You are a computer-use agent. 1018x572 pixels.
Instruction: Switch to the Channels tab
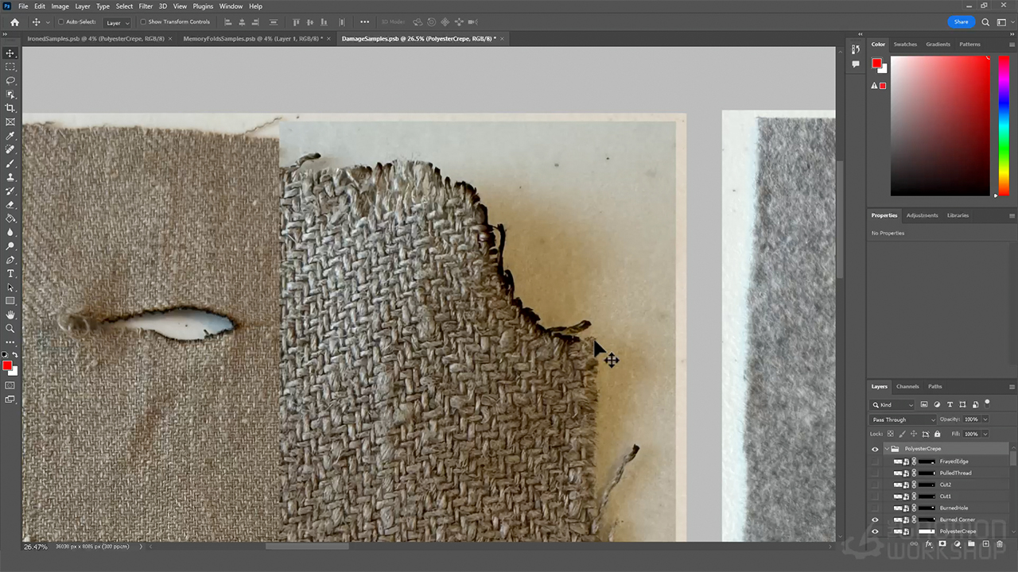click(907, 387)
